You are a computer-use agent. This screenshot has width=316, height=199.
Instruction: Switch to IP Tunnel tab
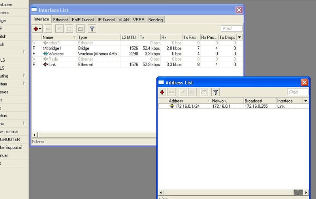(106, 20)
